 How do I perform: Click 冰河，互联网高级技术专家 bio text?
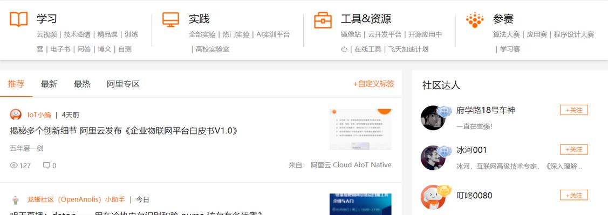520,167
